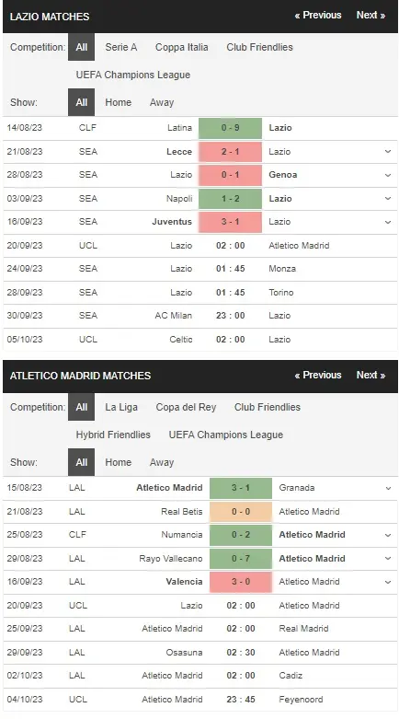Expand the Rayo Vallecano match chevron
Viewport: 399px width, 719px height.
(x=388, y=559)
